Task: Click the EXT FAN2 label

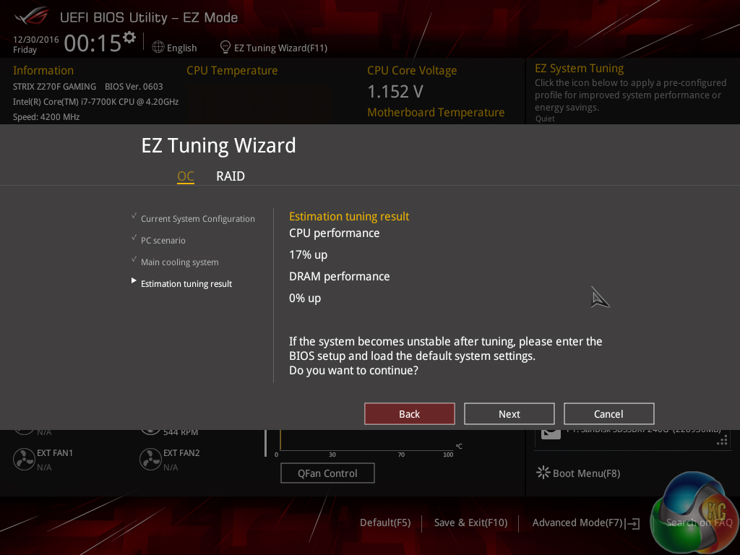Action: (x=181, y=452)
